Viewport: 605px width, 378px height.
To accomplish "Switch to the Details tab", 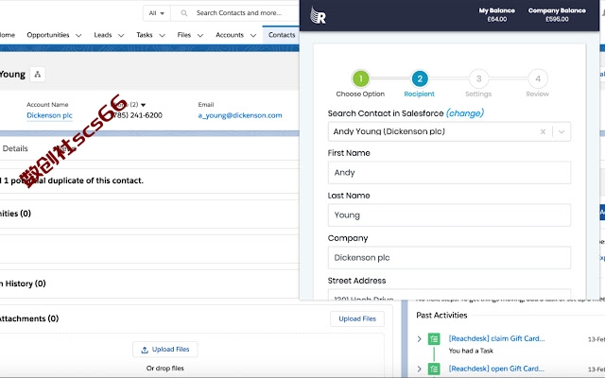I will click(x=15, y=148).
